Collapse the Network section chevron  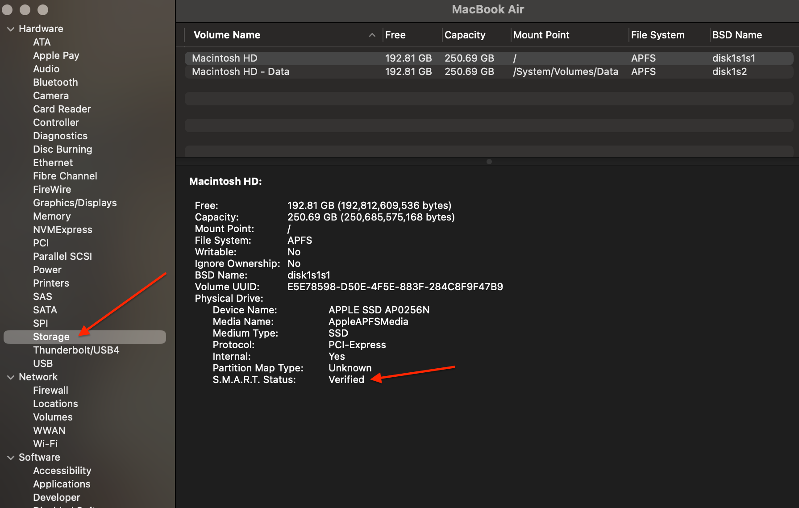coord(11,377)
